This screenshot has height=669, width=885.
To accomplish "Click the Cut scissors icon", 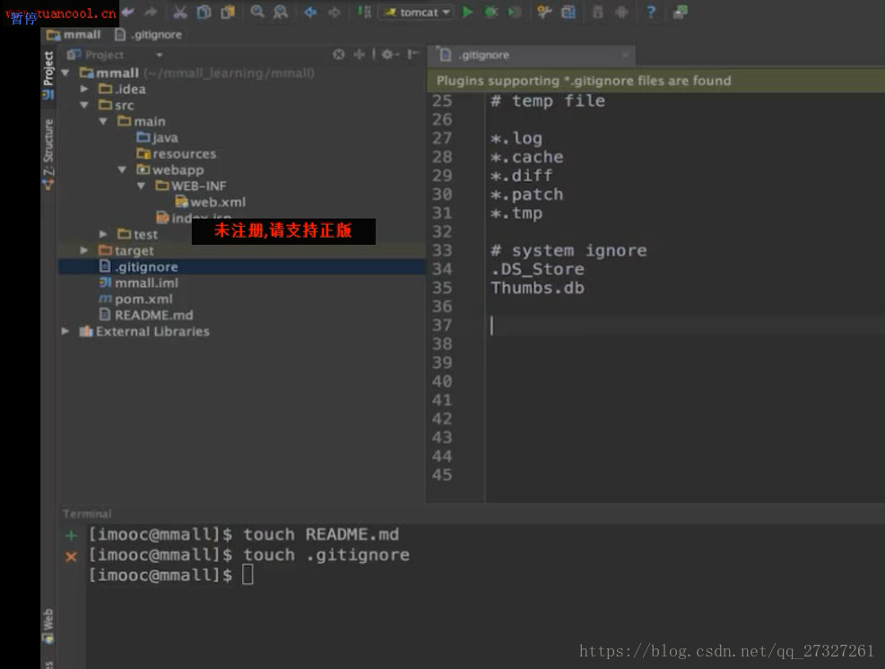I will tap(180, 12).
